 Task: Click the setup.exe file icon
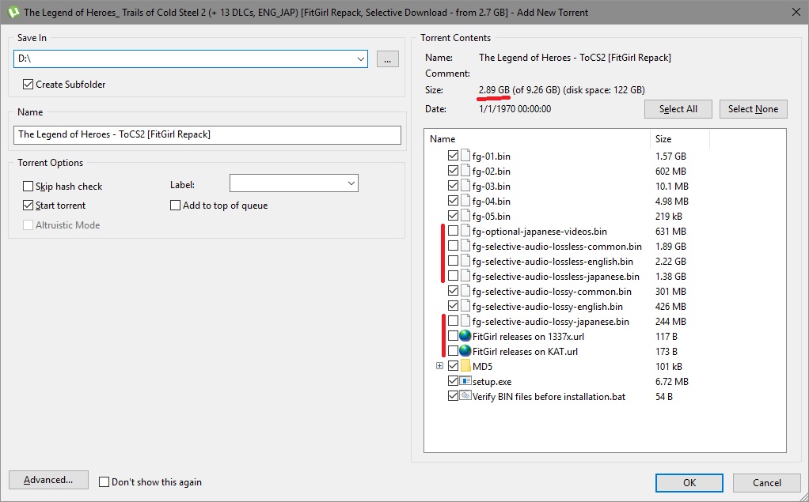[x=465, y=382]
